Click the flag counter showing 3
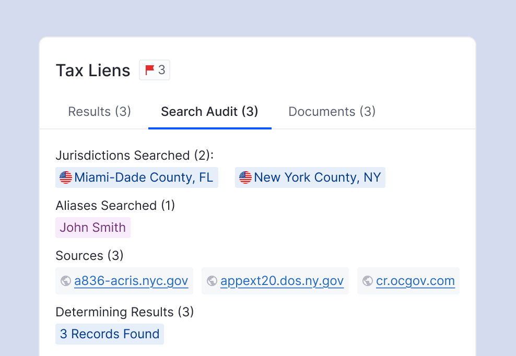 161,69
